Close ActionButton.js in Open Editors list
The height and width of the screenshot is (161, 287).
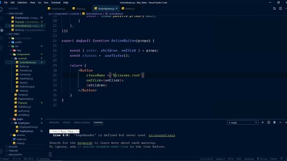pyautogui.click(x=10, y=26)
